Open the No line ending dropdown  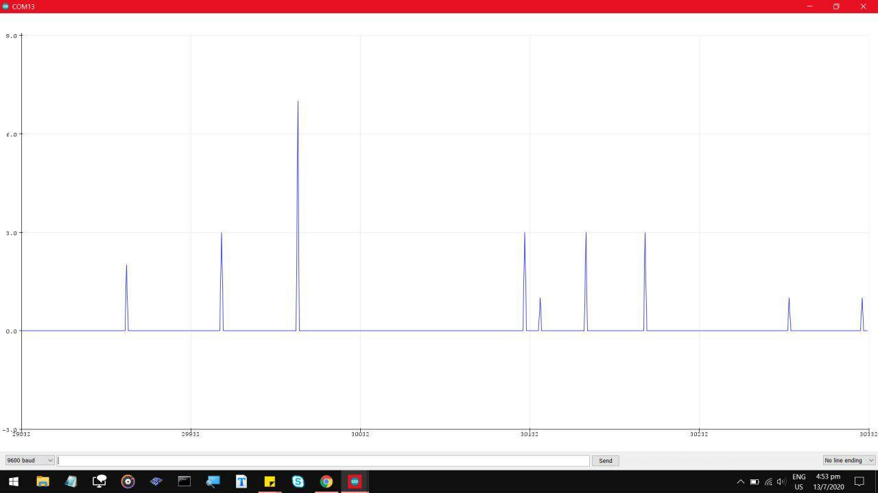(x=849, y=460)
